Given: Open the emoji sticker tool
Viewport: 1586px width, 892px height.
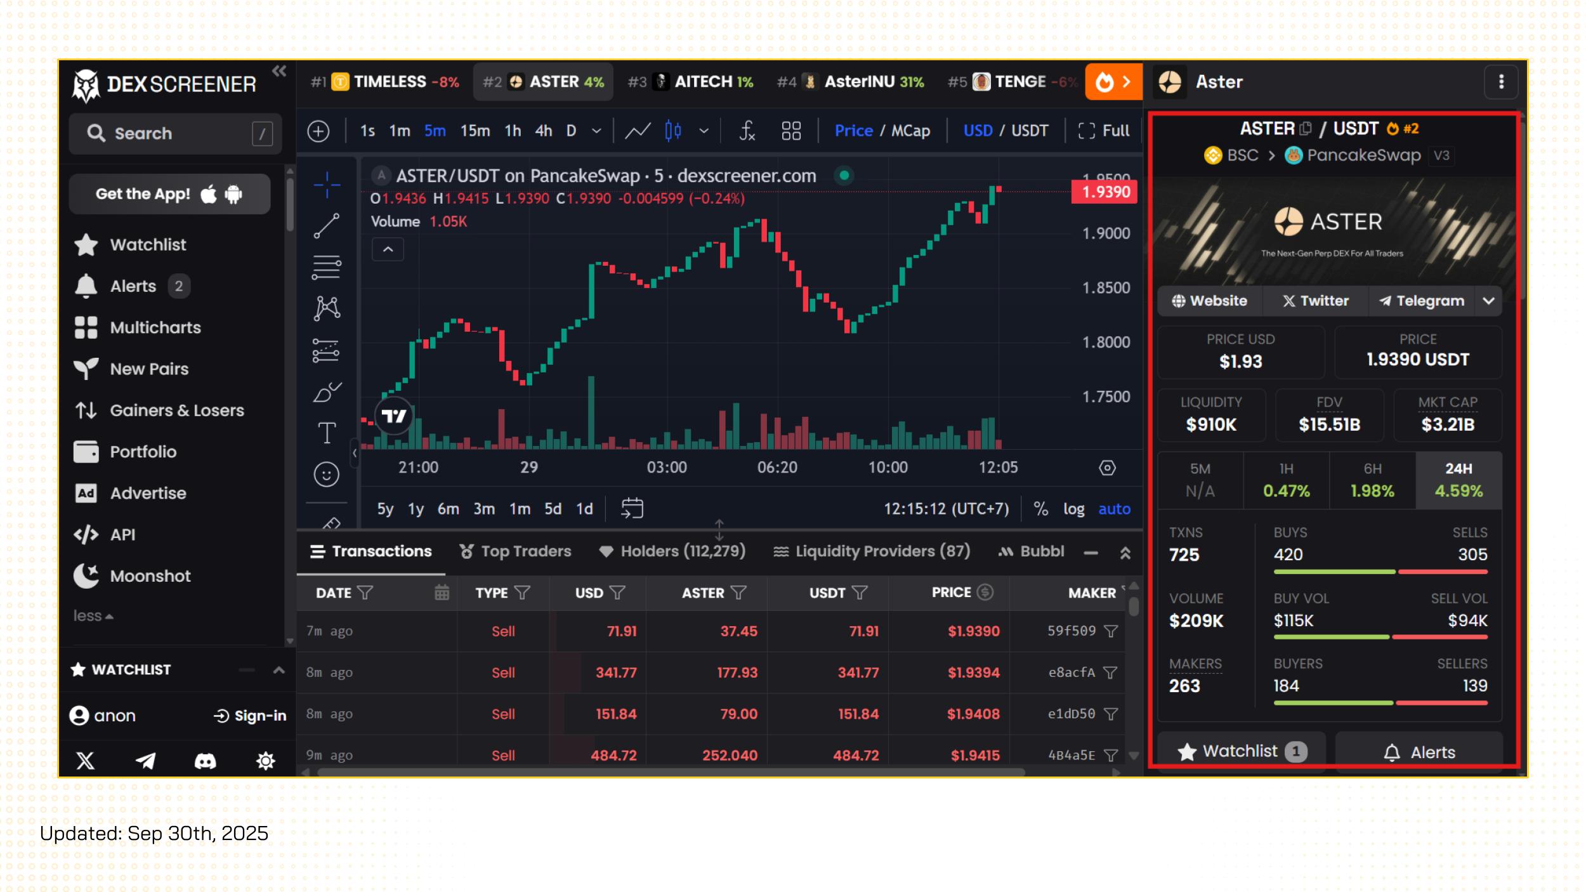Looking at the screenshot, I should [327, 475].
